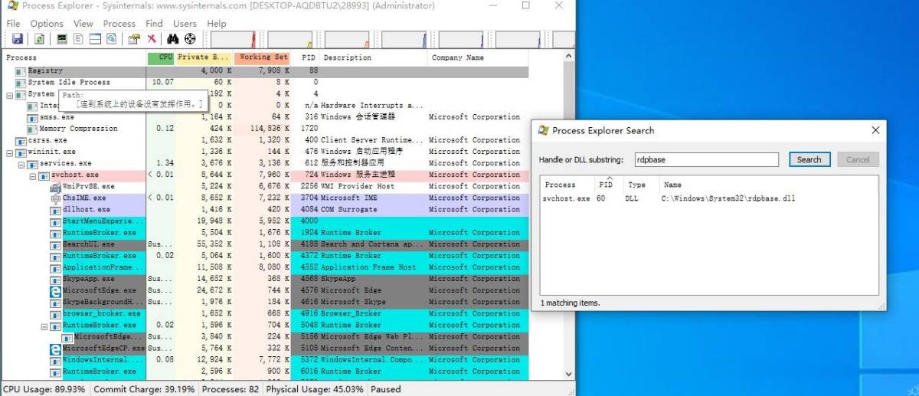Viewport: 919px width, 396px height.
Task: Click the Commit Charge status bar entry
Action: [x=144, y=389]
